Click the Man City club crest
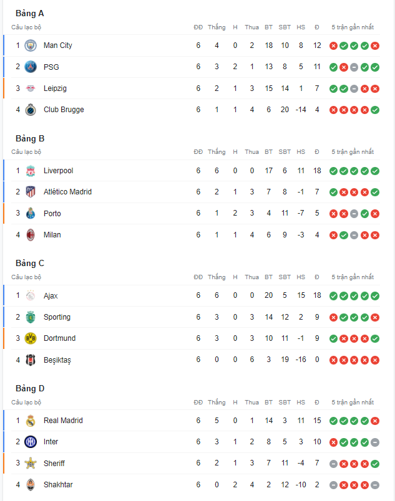 point(31,45)
